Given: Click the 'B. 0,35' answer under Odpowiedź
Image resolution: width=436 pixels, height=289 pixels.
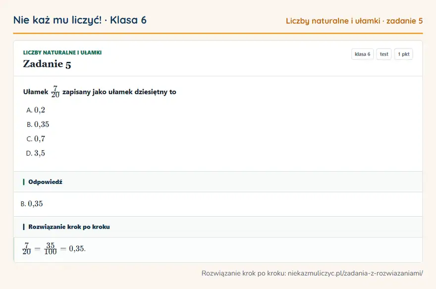Looking at the screenshot, I should [32, 204].
